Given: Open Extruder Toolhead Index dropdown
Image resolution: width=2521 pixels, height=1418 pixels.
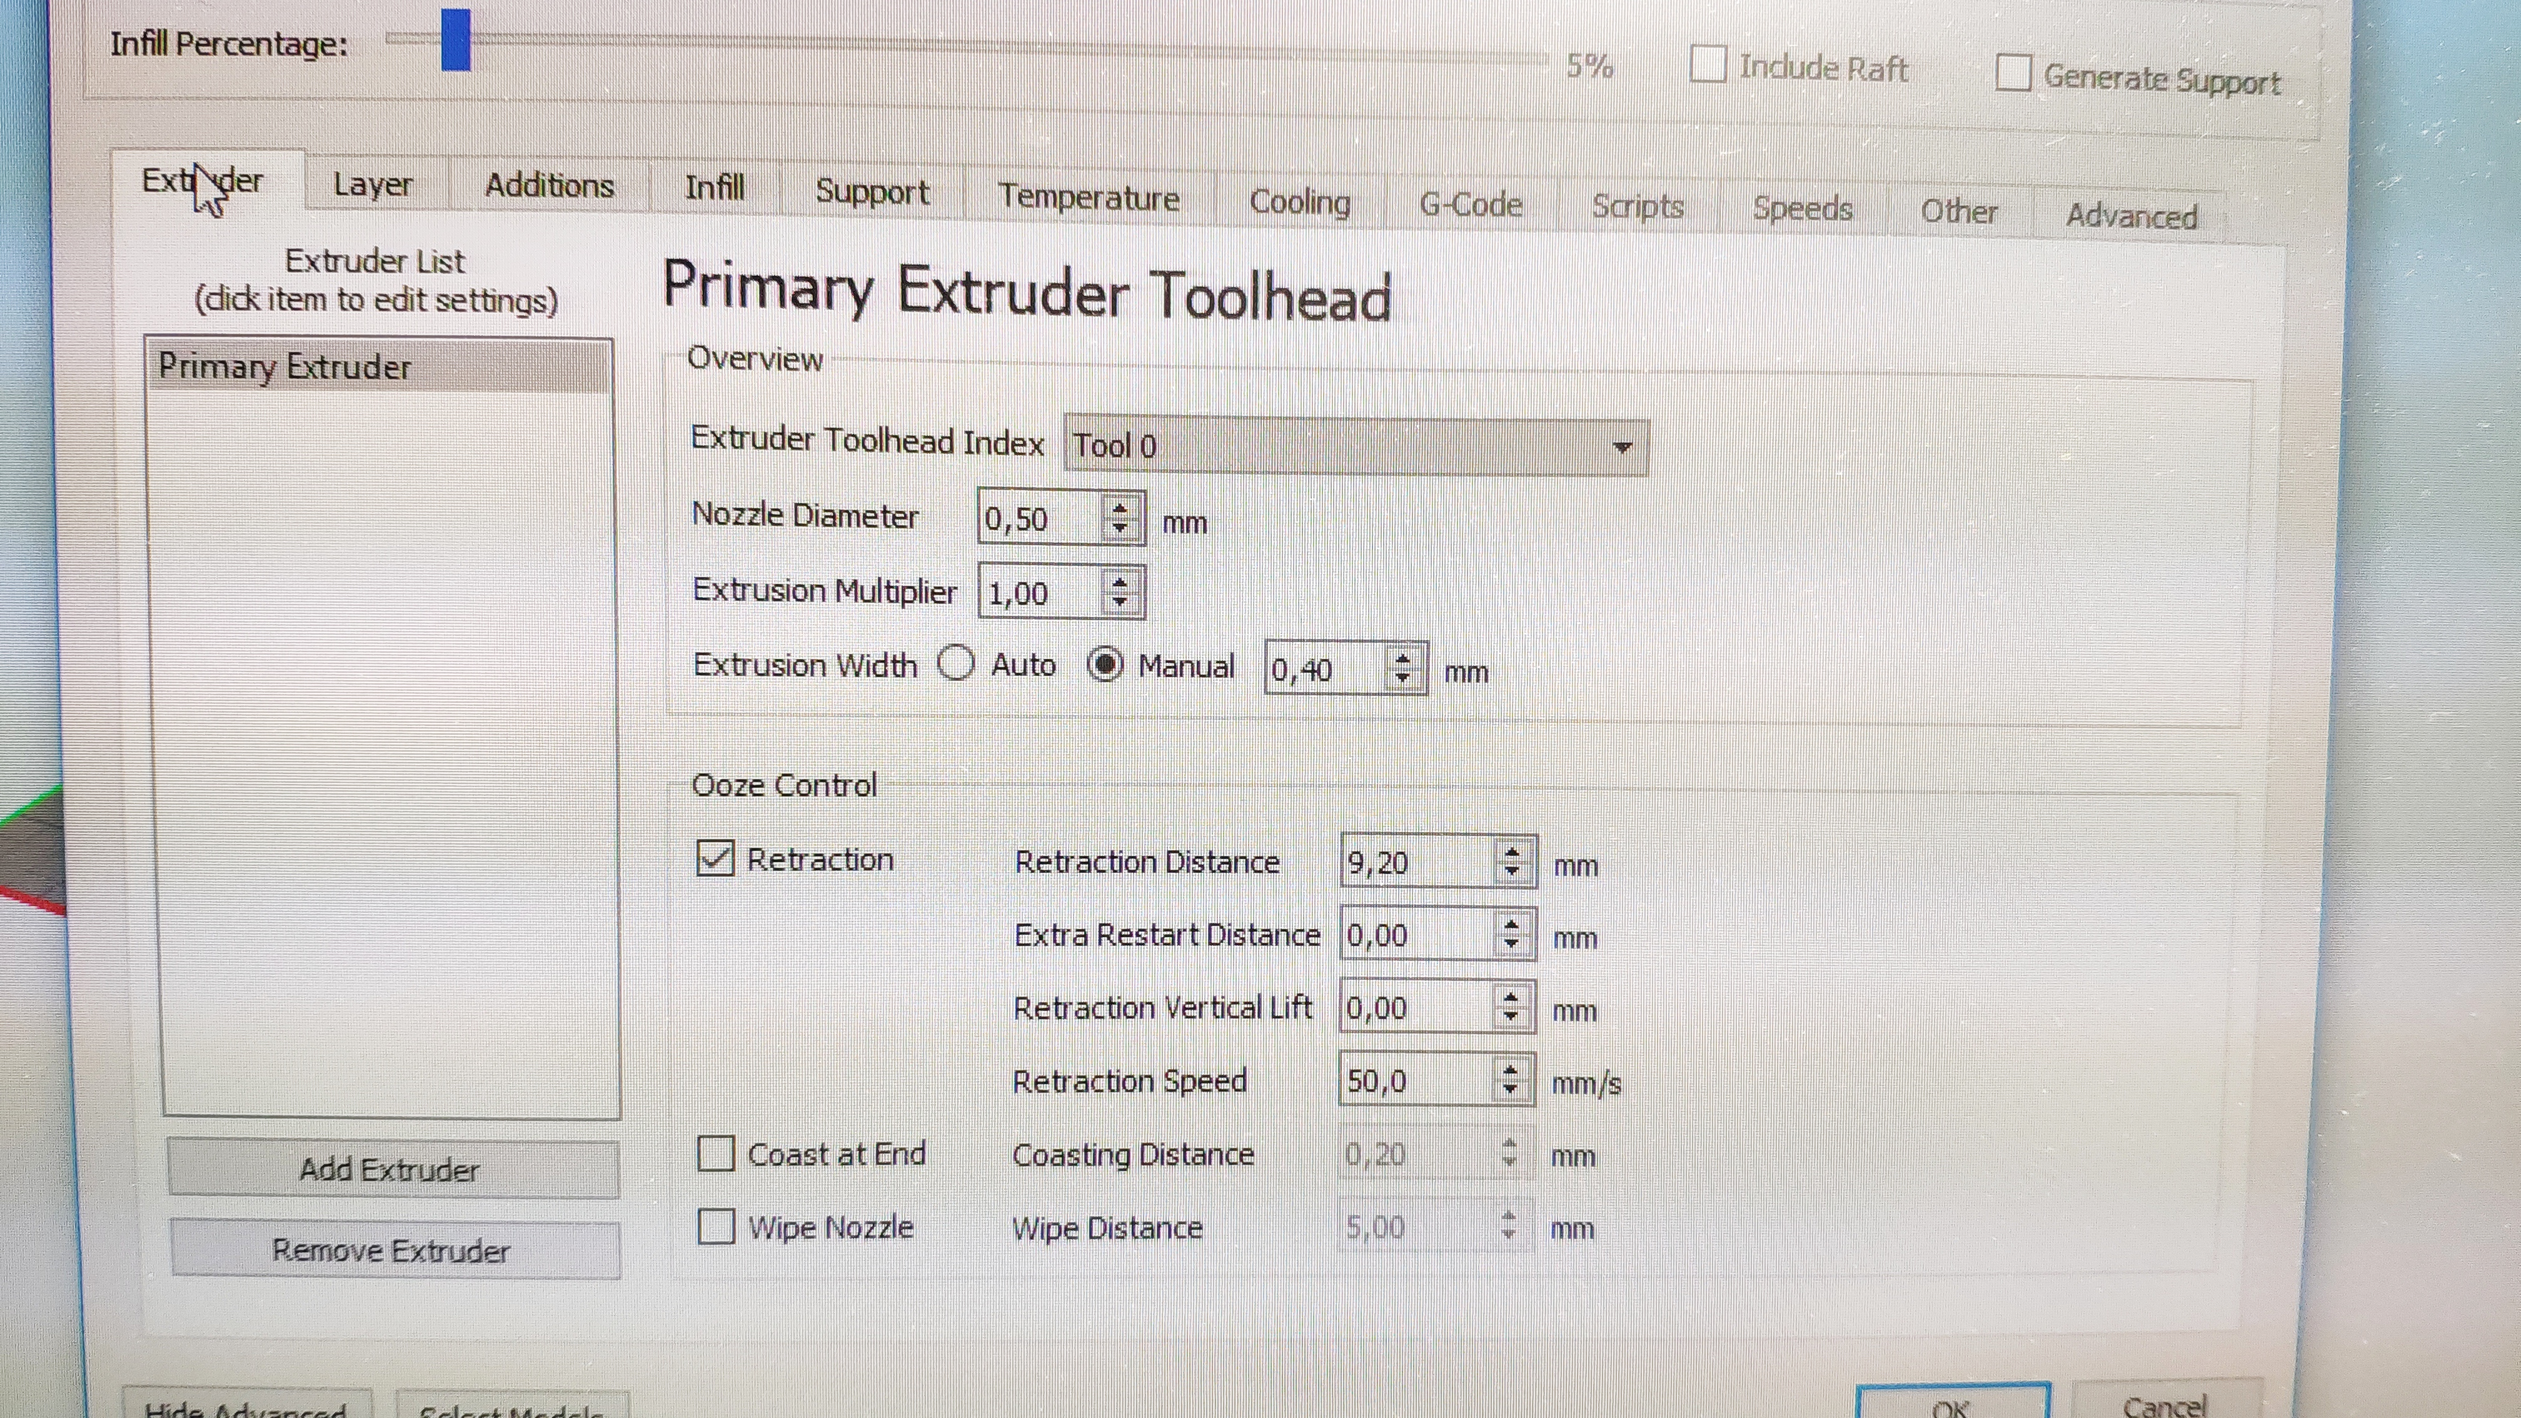Looking at the screenshot, I should pos(1356,446).
